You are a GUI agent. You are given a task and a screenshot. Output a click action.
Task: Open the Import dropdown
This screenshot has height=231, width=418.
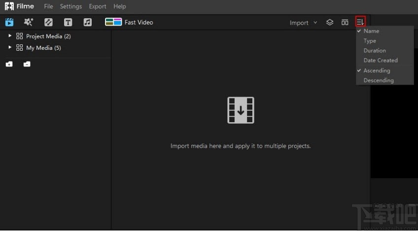(303, 23)
